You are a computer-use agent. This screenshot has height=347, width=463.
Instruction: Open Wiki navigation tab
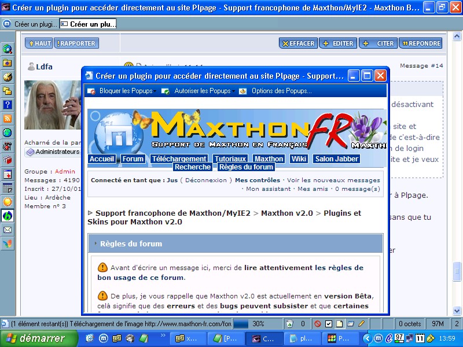299,158
